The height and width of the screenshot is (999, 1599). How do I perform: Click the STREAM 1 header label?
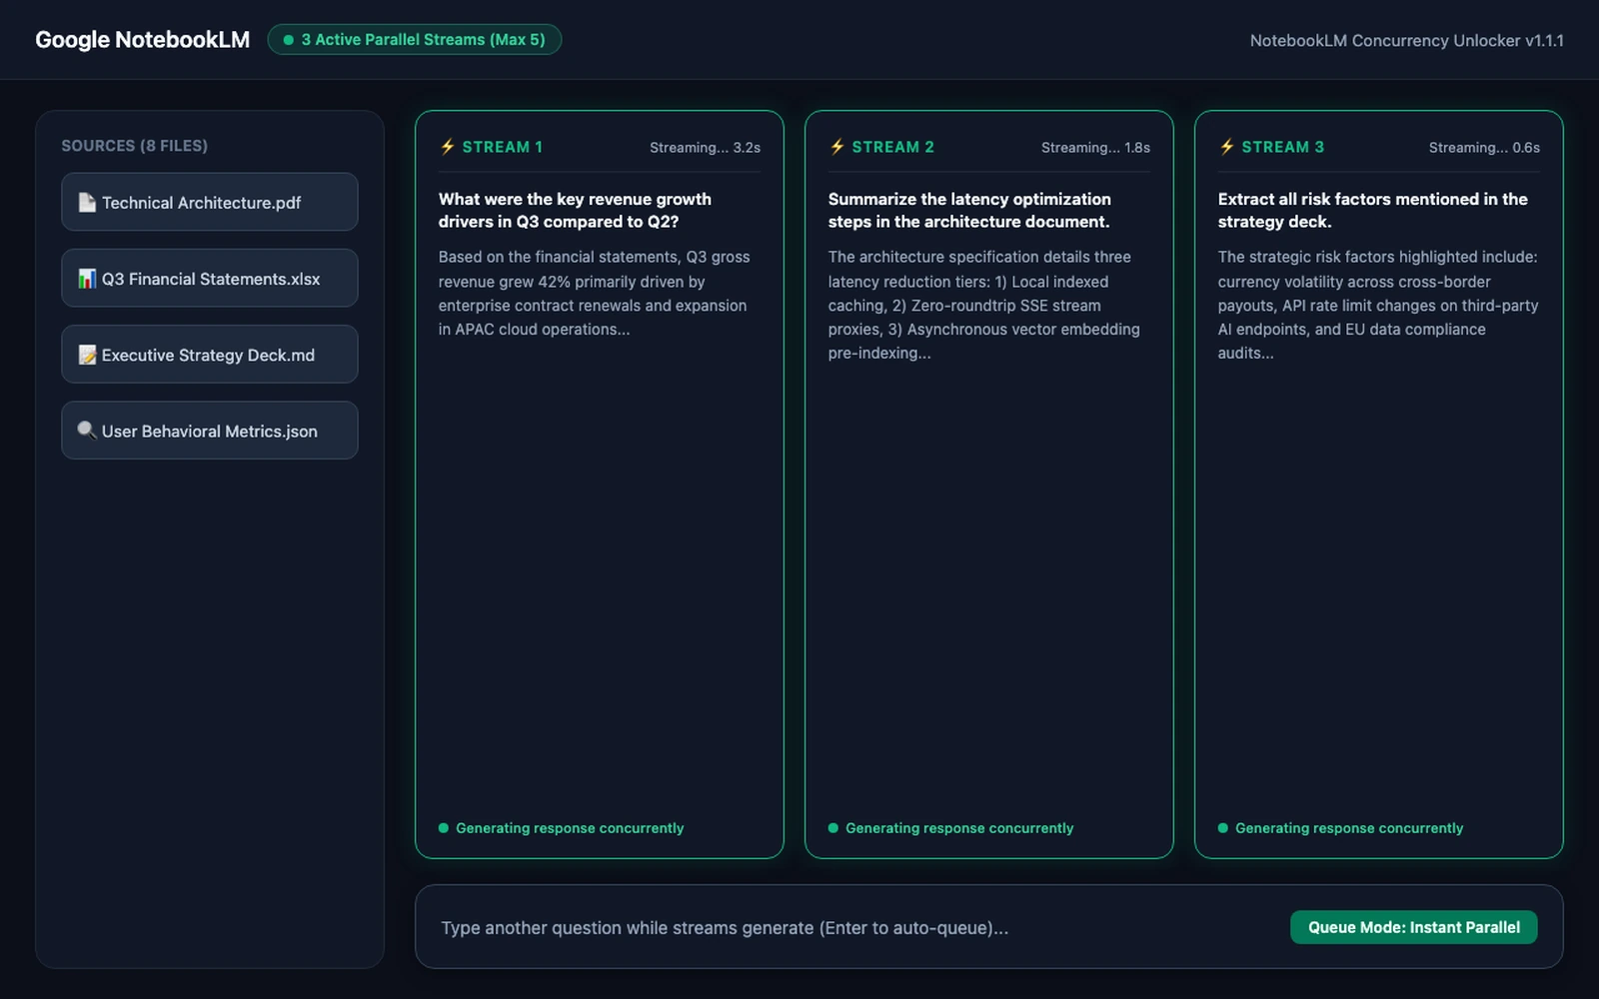pyautogui.click(x=503, y=147)
